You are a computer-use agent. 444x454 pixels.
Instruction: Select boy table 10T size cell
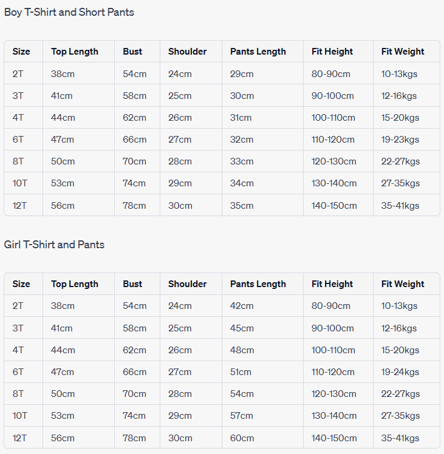(20, 183)
